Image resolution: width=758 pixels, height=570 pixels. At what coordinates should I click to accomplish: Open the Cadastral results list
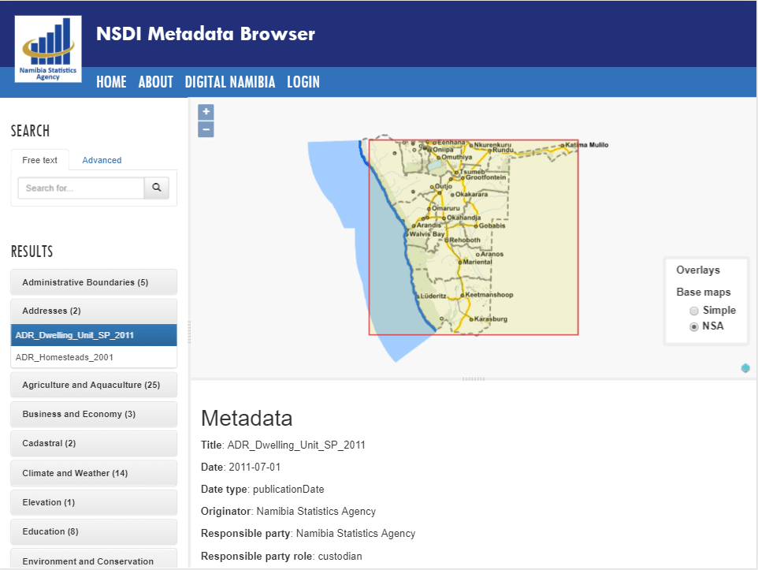pyautogui.click(x=93, y=443)
